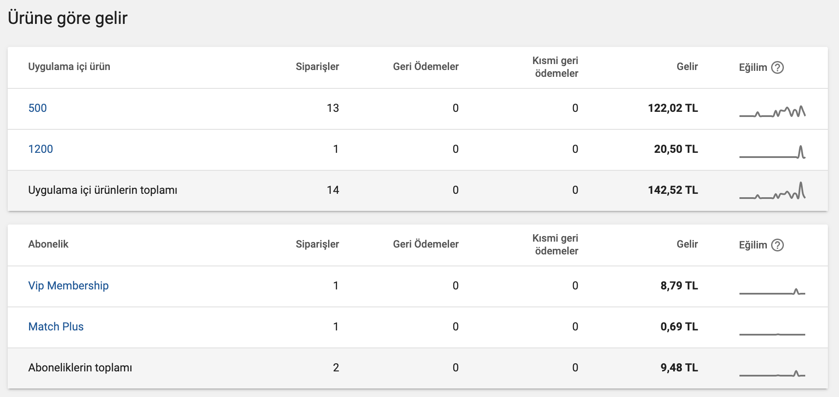This screenshot has height=397, width=839.
Task: Open the 500 product link
Action: click(38, 108)
